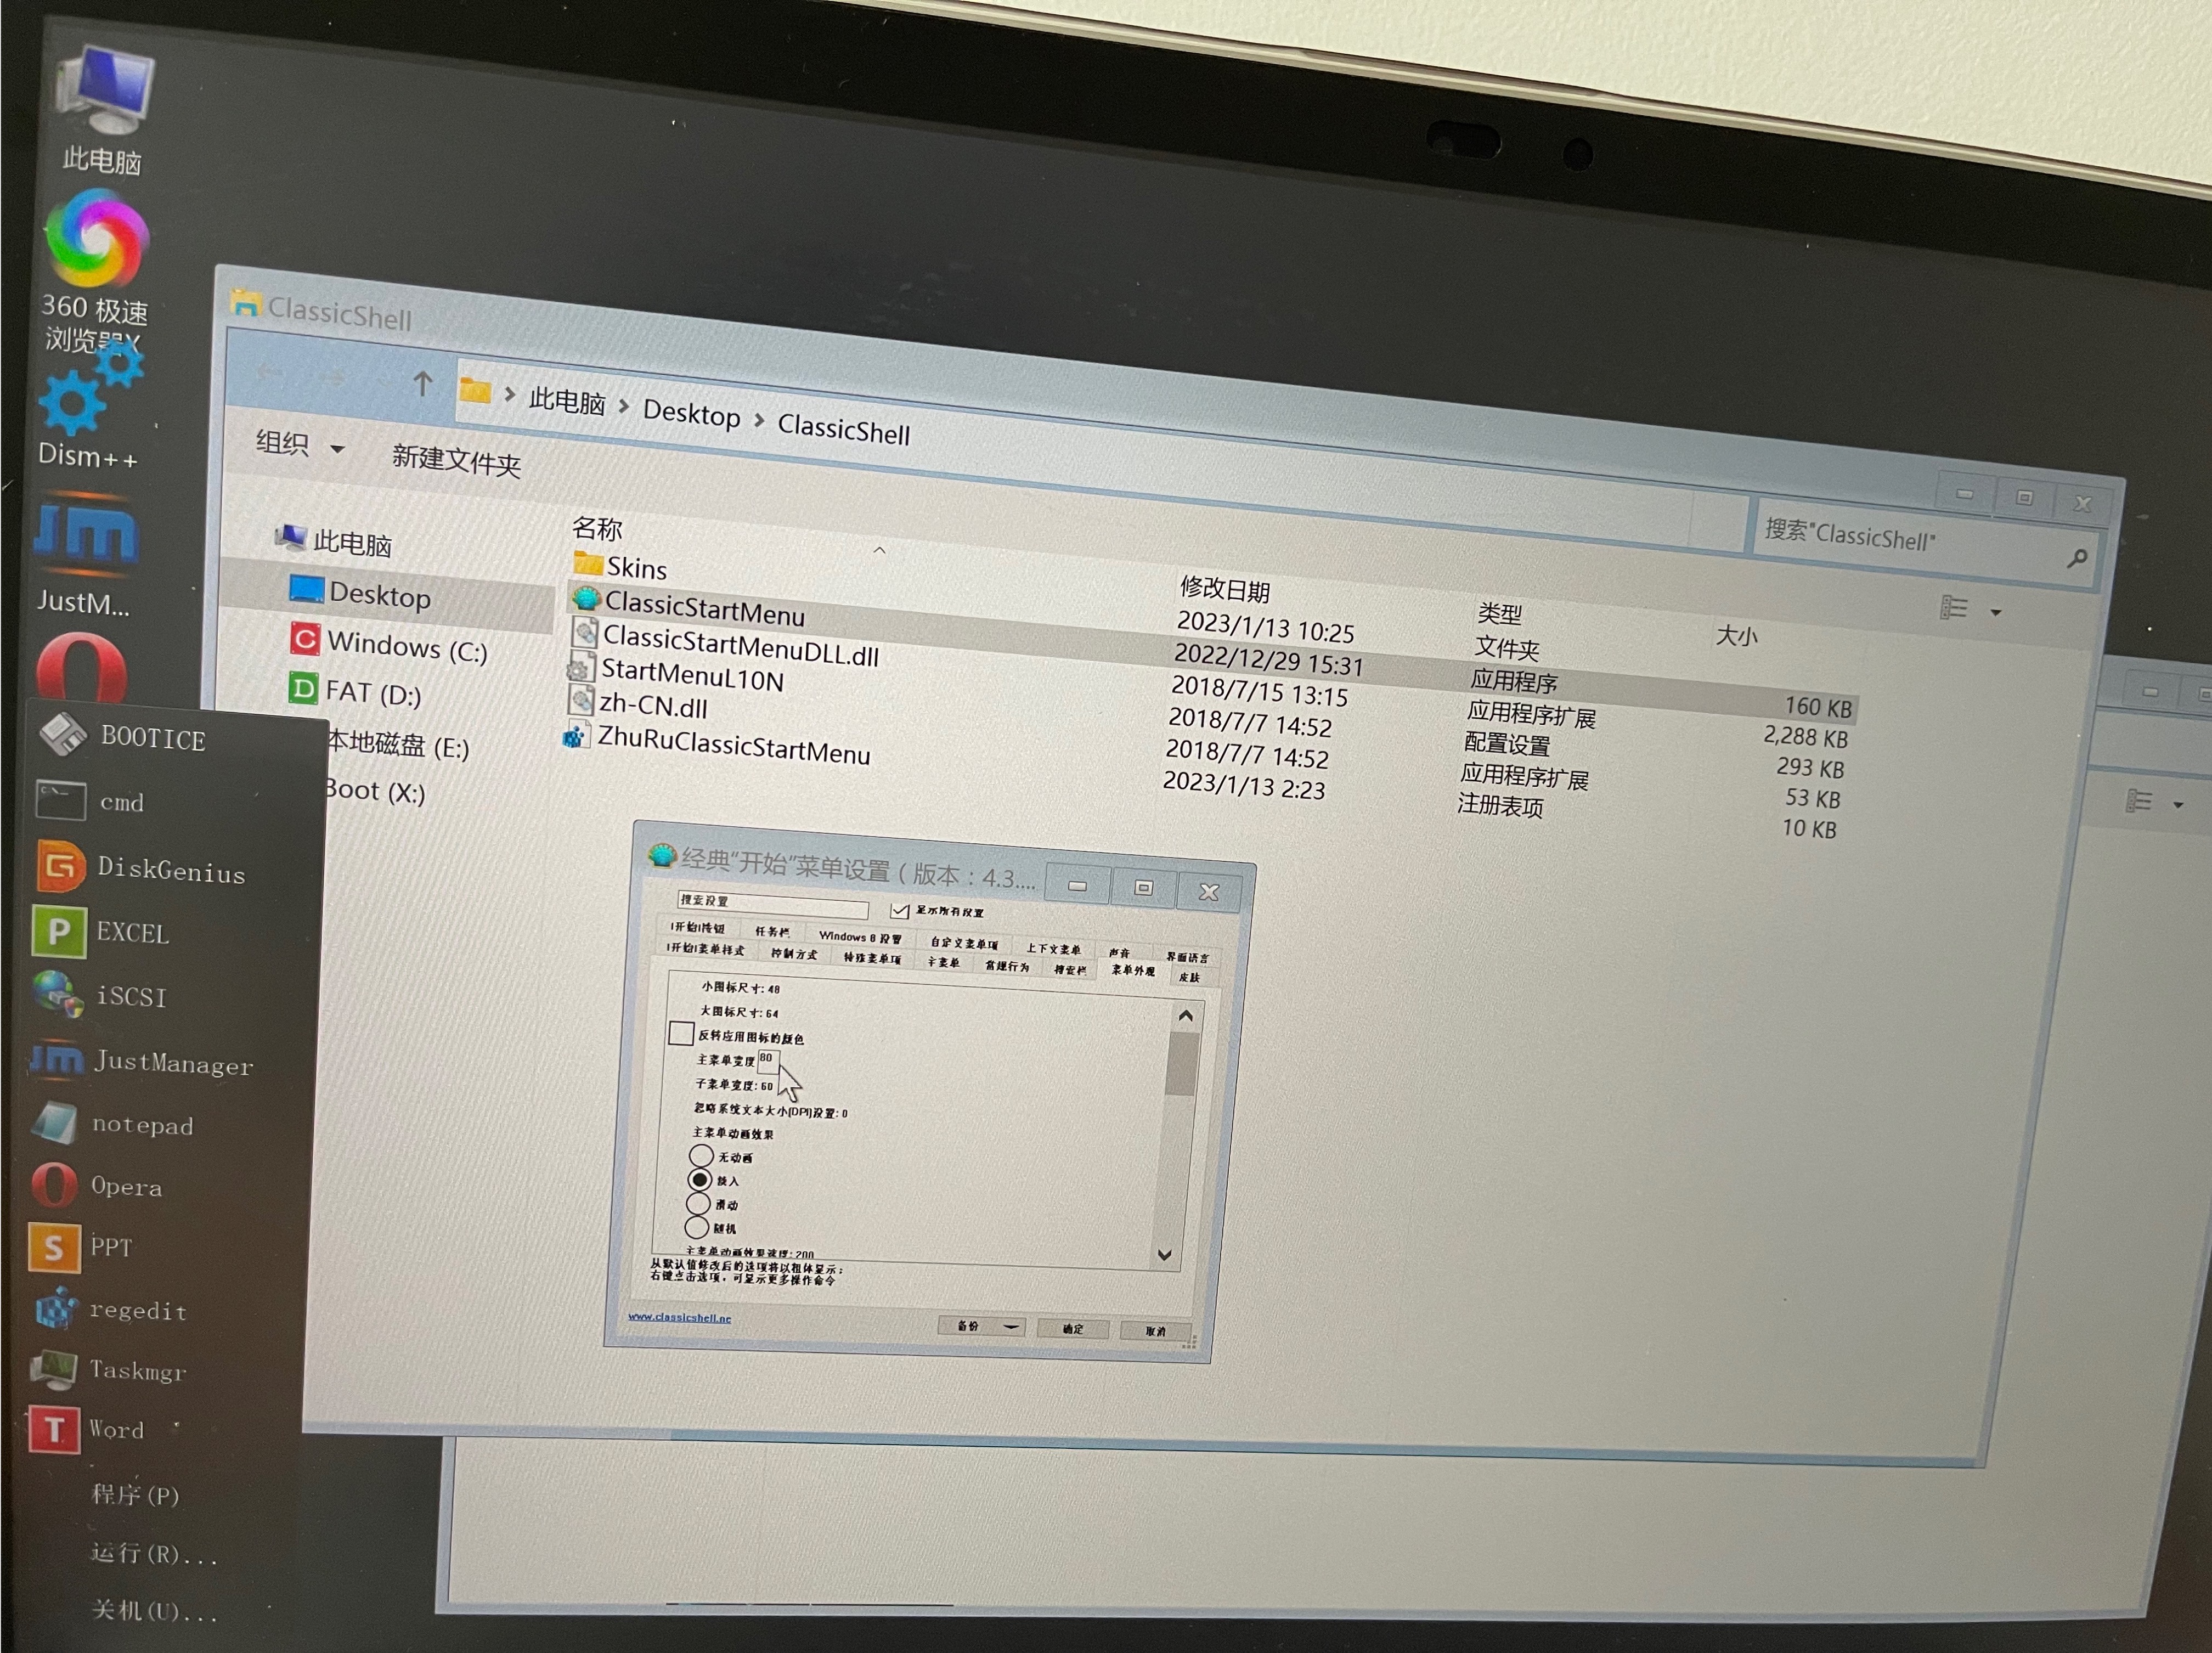Open the view options dropdown arrow in ClassicShell window
The image size is (2212, 1653).
pos(1996,612)
